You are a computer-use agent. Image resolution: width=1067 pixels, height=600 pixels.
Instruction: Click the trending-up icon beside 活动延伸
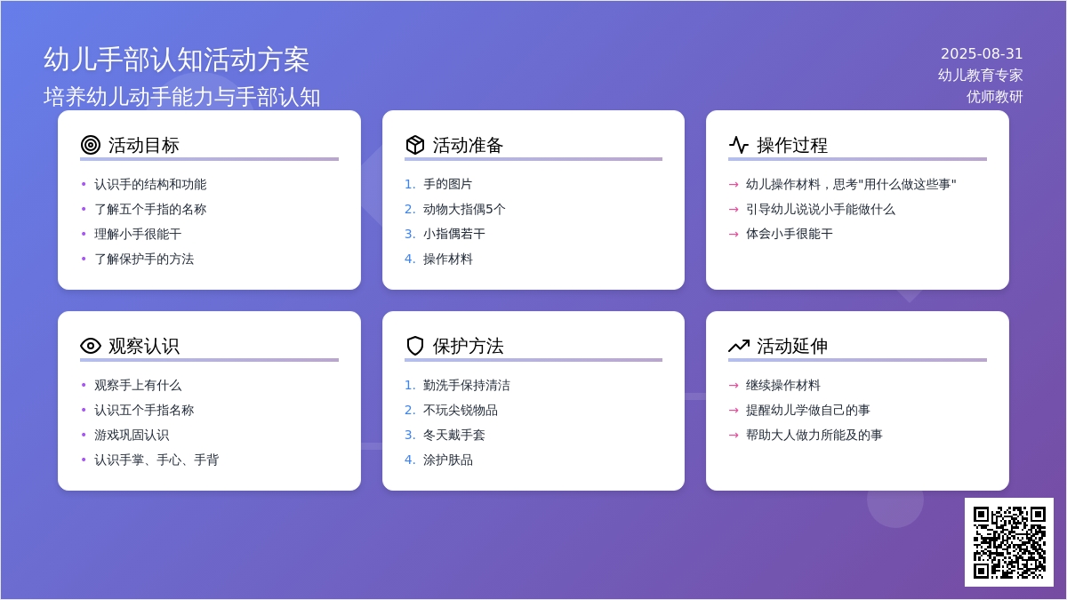(739, 346)
